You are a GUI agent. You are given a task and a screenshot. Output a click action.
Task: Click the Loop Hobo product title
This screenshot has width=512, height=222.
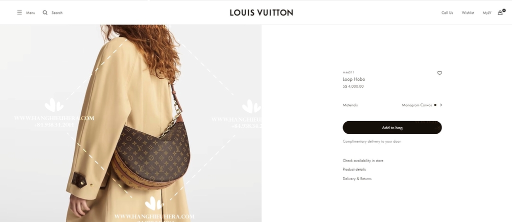pyautogui.click(x=353, y=79)
